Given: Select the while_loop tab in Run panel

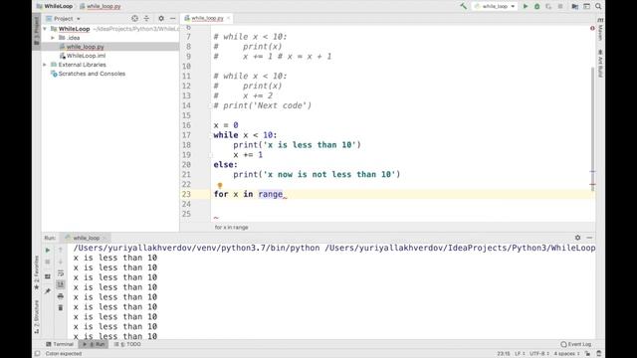Looking at the screenshot, I should coord(86,238).
